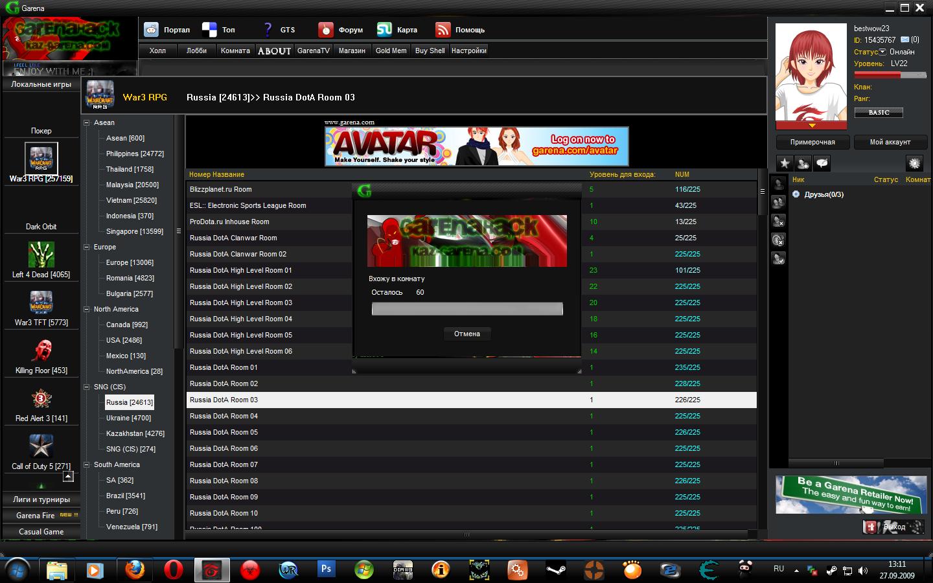Open the Статус dropdown arrow
This screenshot has height=583, width=933.
click(882, 52)
